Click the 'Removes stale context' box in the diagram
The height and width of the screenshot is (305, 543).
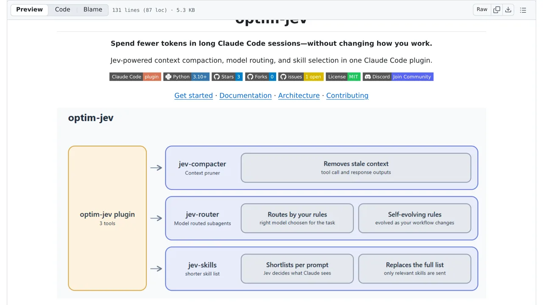(x=356, y=168)
